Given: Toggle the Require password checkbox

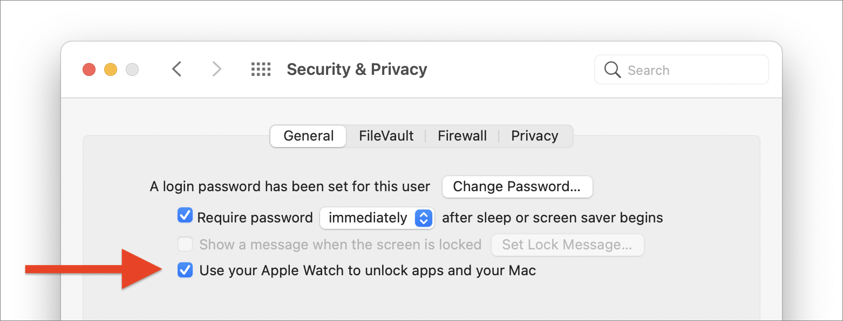Looking at the screenshot, I should (x=185, y=216).
